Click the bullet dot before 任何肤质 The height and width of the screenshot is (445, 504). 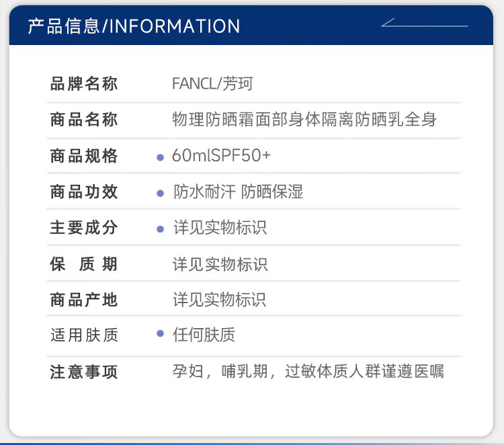pyautogui.click(x=160, y=333)
